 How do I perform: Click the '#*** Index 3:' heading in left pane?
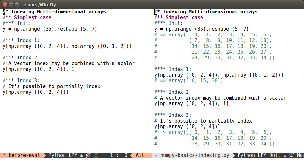[x=21, y=81]
